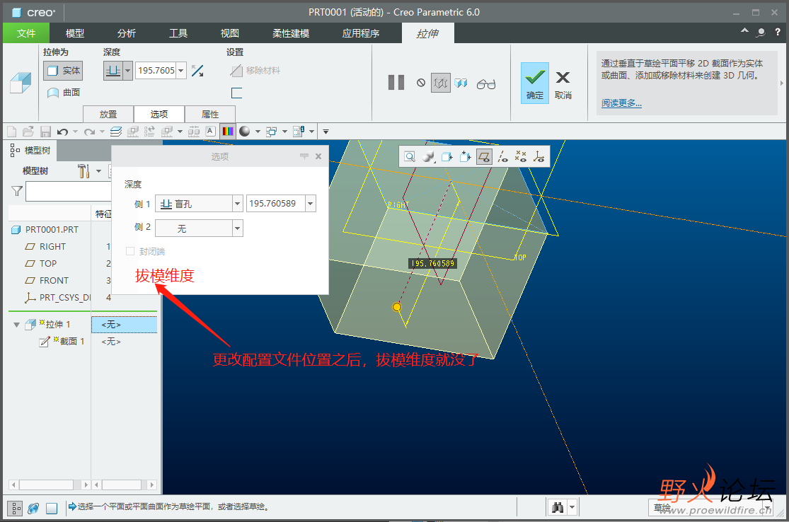This screenshot has height=522, width=789.
Task: Switch to the 视图 View tab
Action: [x=229, y=33]
